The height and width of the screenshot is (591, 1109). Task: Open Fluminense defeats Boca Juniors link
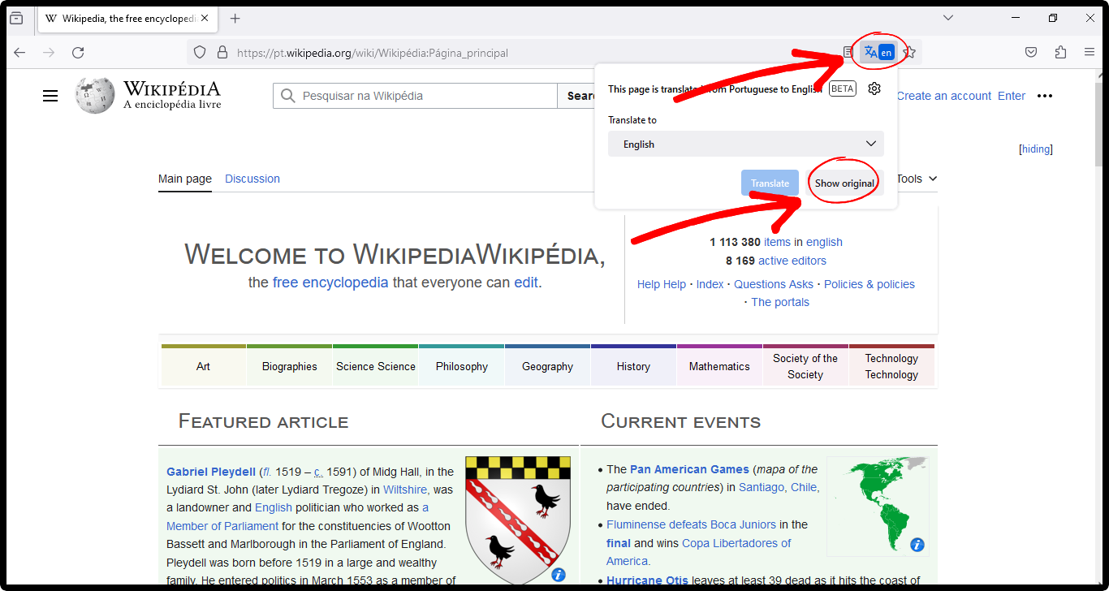[691, 524]
